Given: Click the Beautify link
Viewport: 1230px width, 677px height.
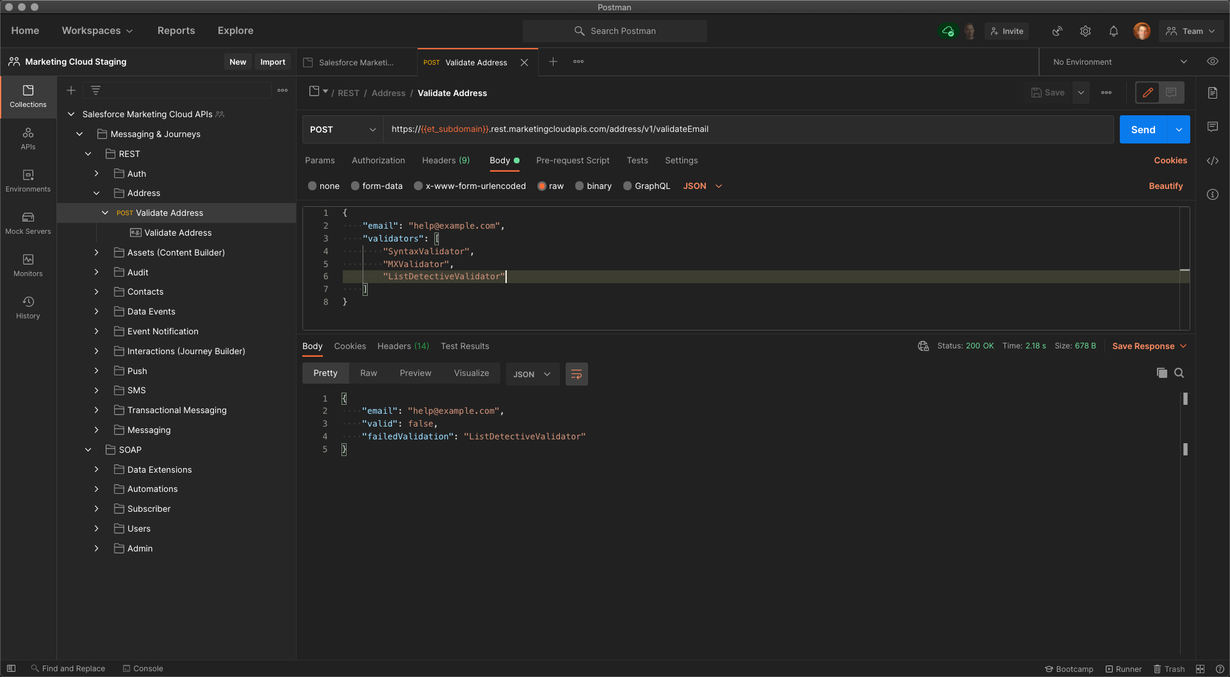Looking at the screenshot, I should tap(1165, 186).
